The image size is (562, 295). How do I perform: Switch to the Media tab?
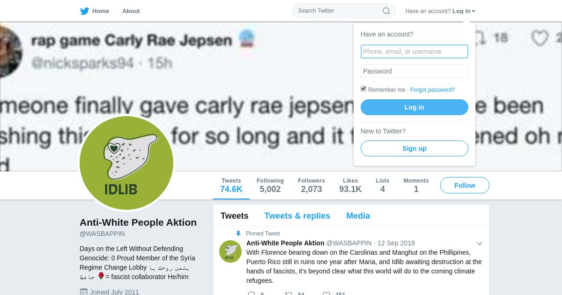[358, 216]
